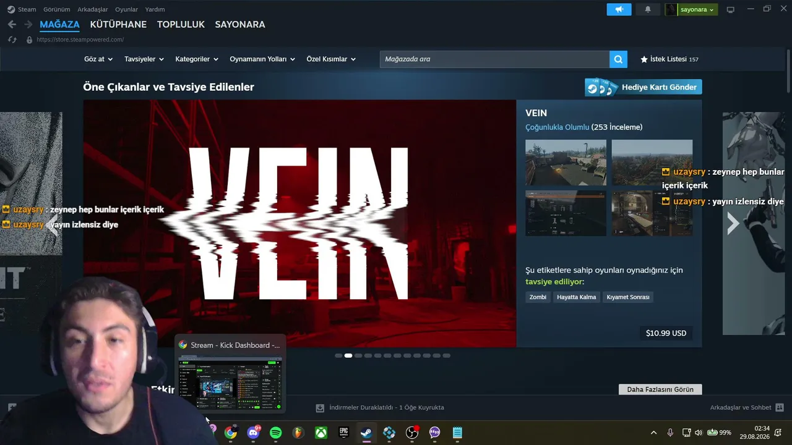Click the Hayatta Kalma tag
This screenshot has height=445, width=792.
tap(576, 297)
